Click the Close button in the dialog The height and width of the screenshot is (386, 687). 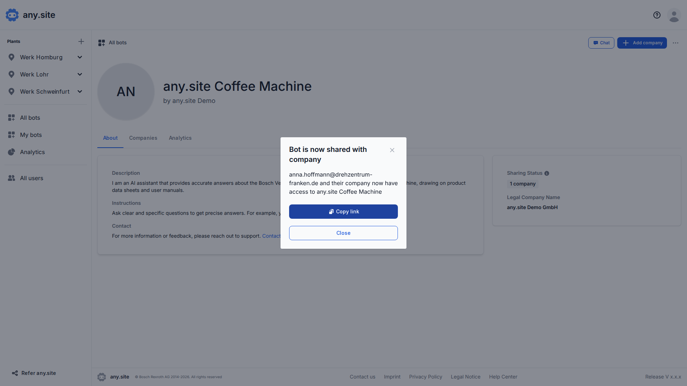click(x=343, y=233)
